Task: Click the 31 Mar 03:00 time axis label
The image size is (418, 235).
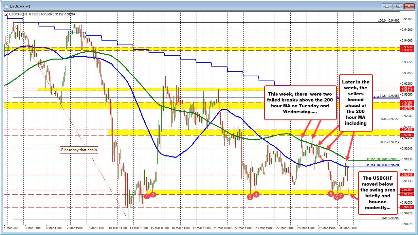Action: click(x=348, y=227)
